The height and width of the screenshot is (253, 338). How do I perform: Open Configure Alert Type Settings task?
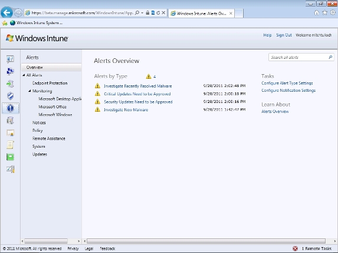287,83
